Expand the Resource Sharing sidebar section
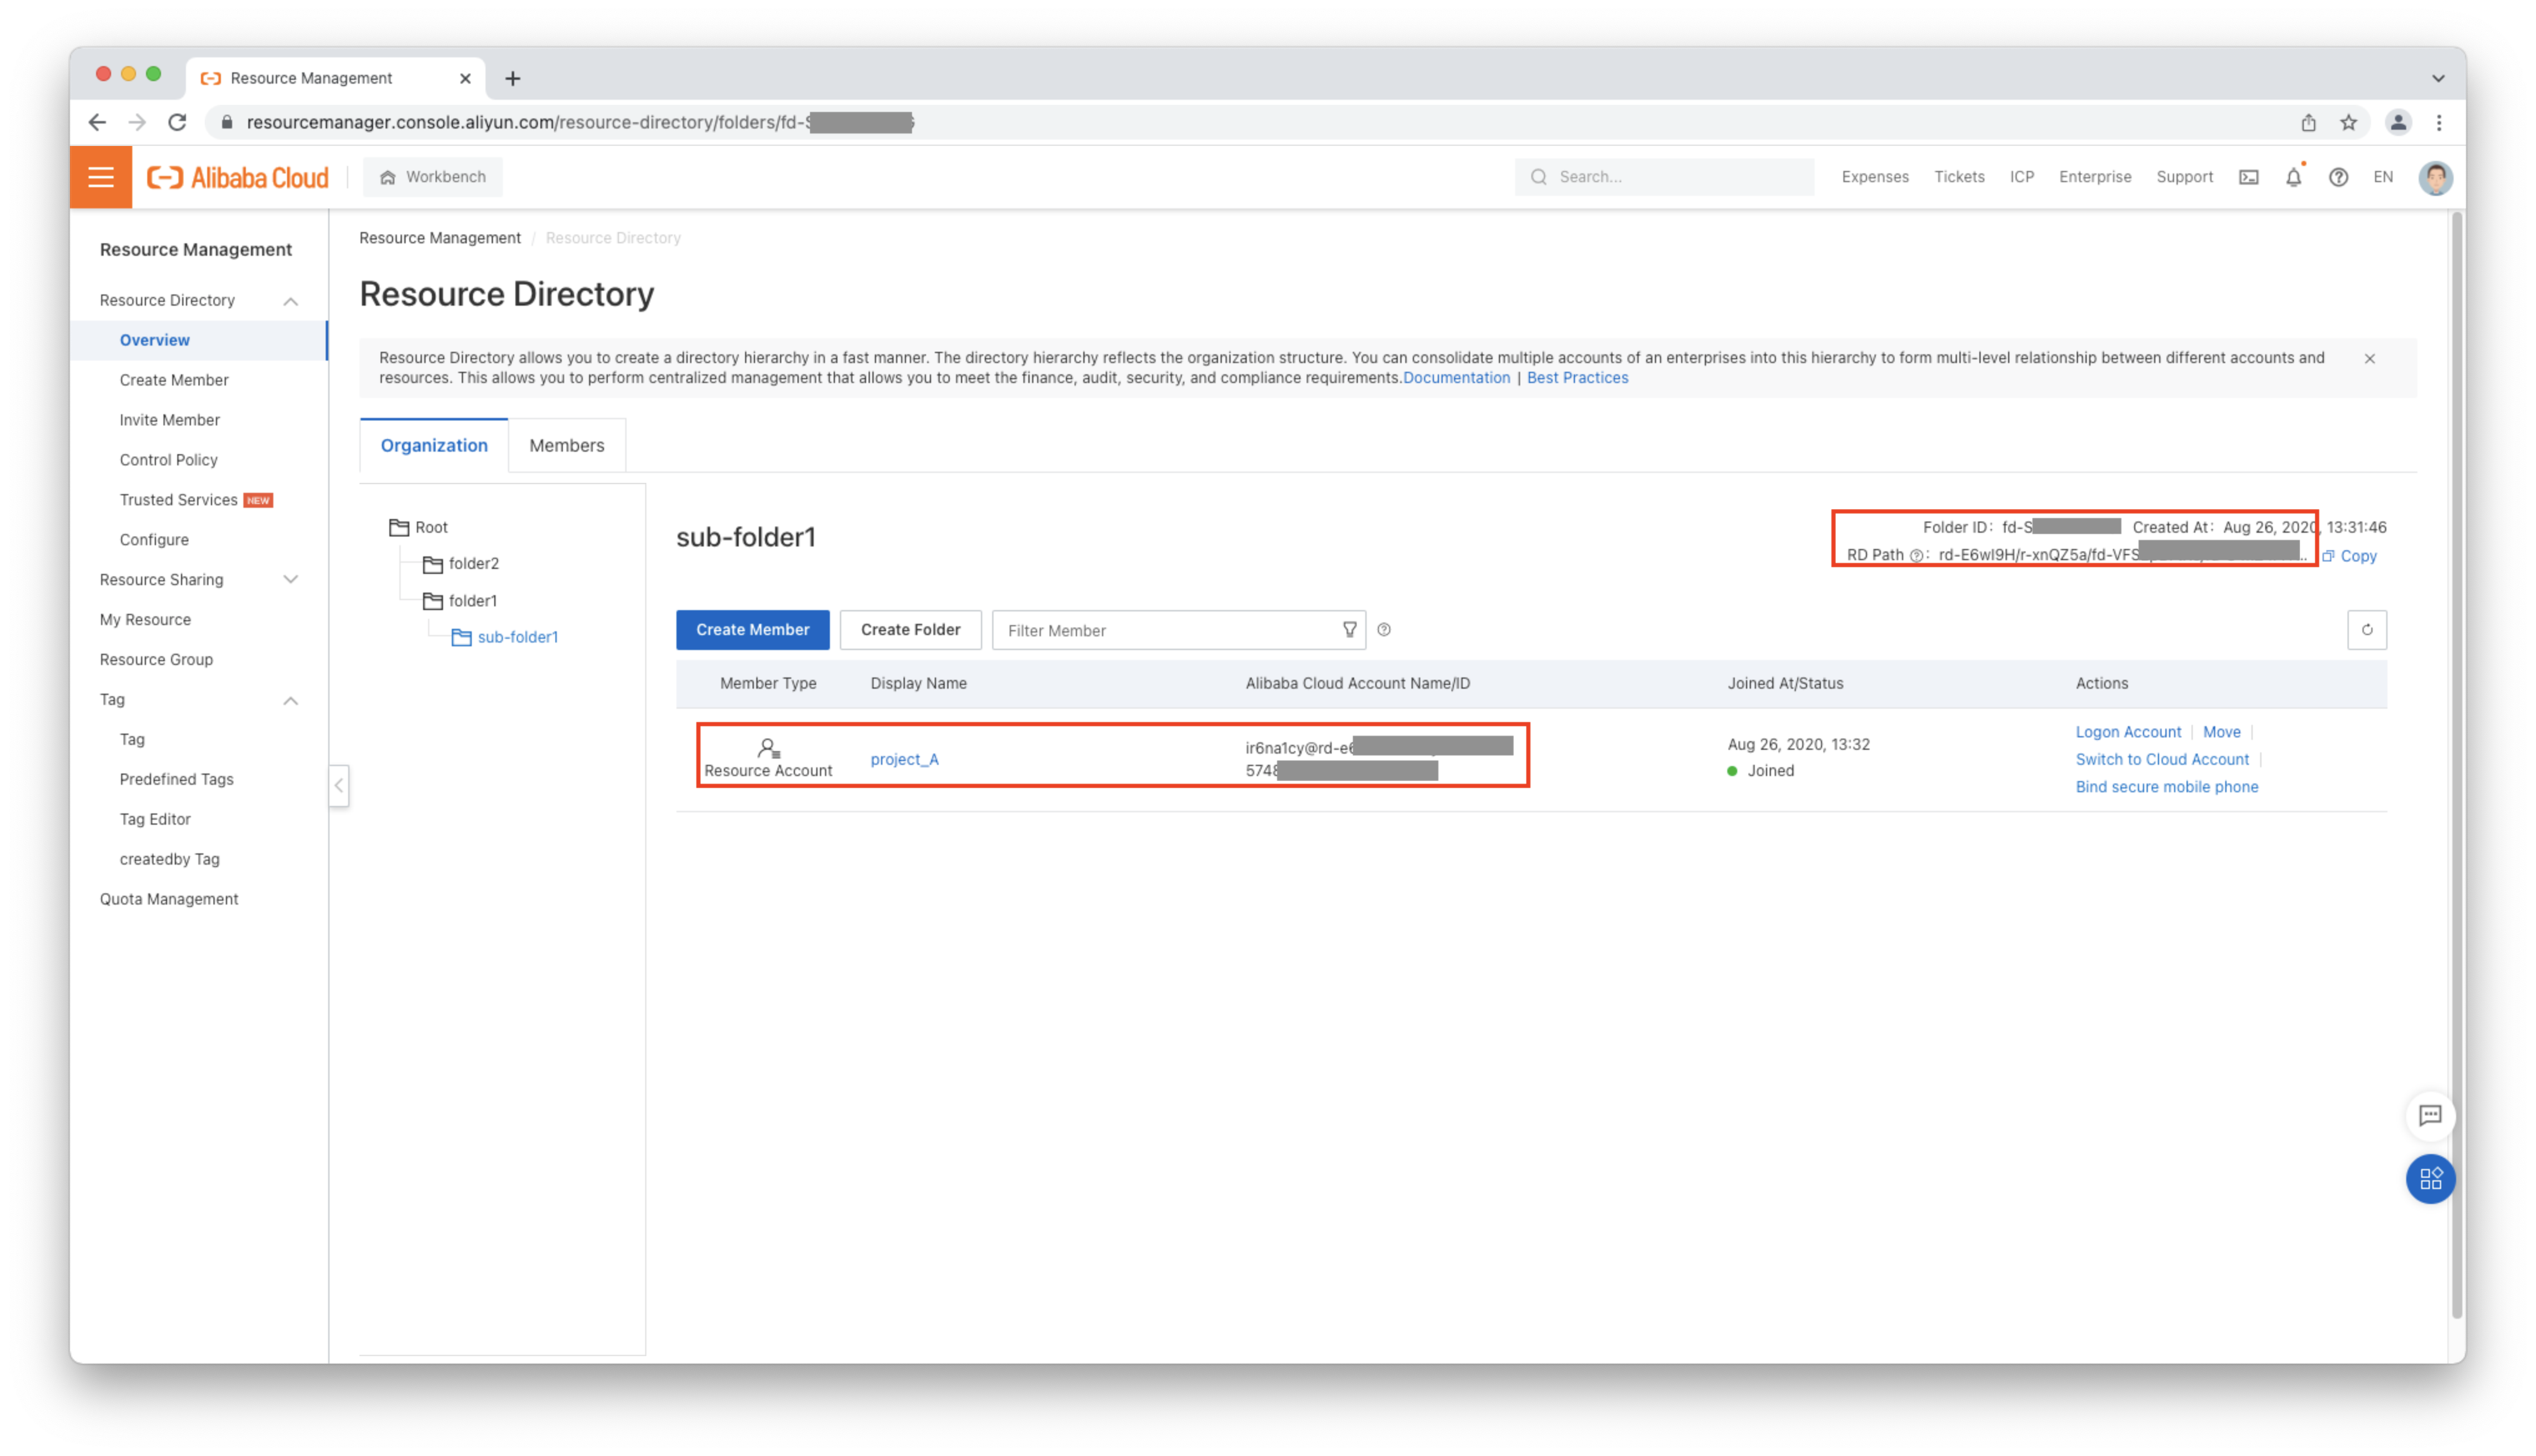The height and width of the screenshot is (1456, 2536). [290, 580]
